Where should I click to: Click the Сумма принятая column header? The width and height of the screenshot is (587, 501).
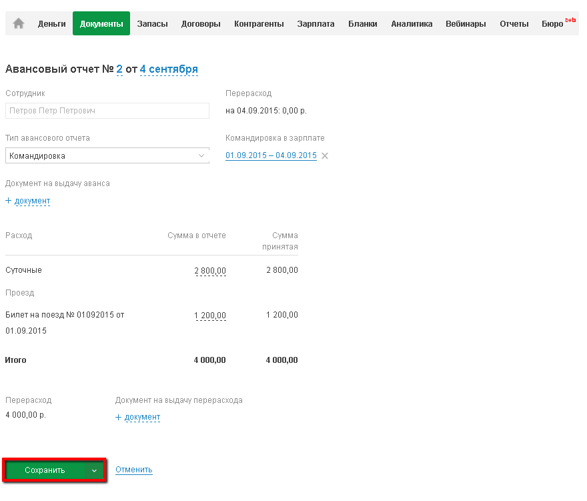(280, 241)
